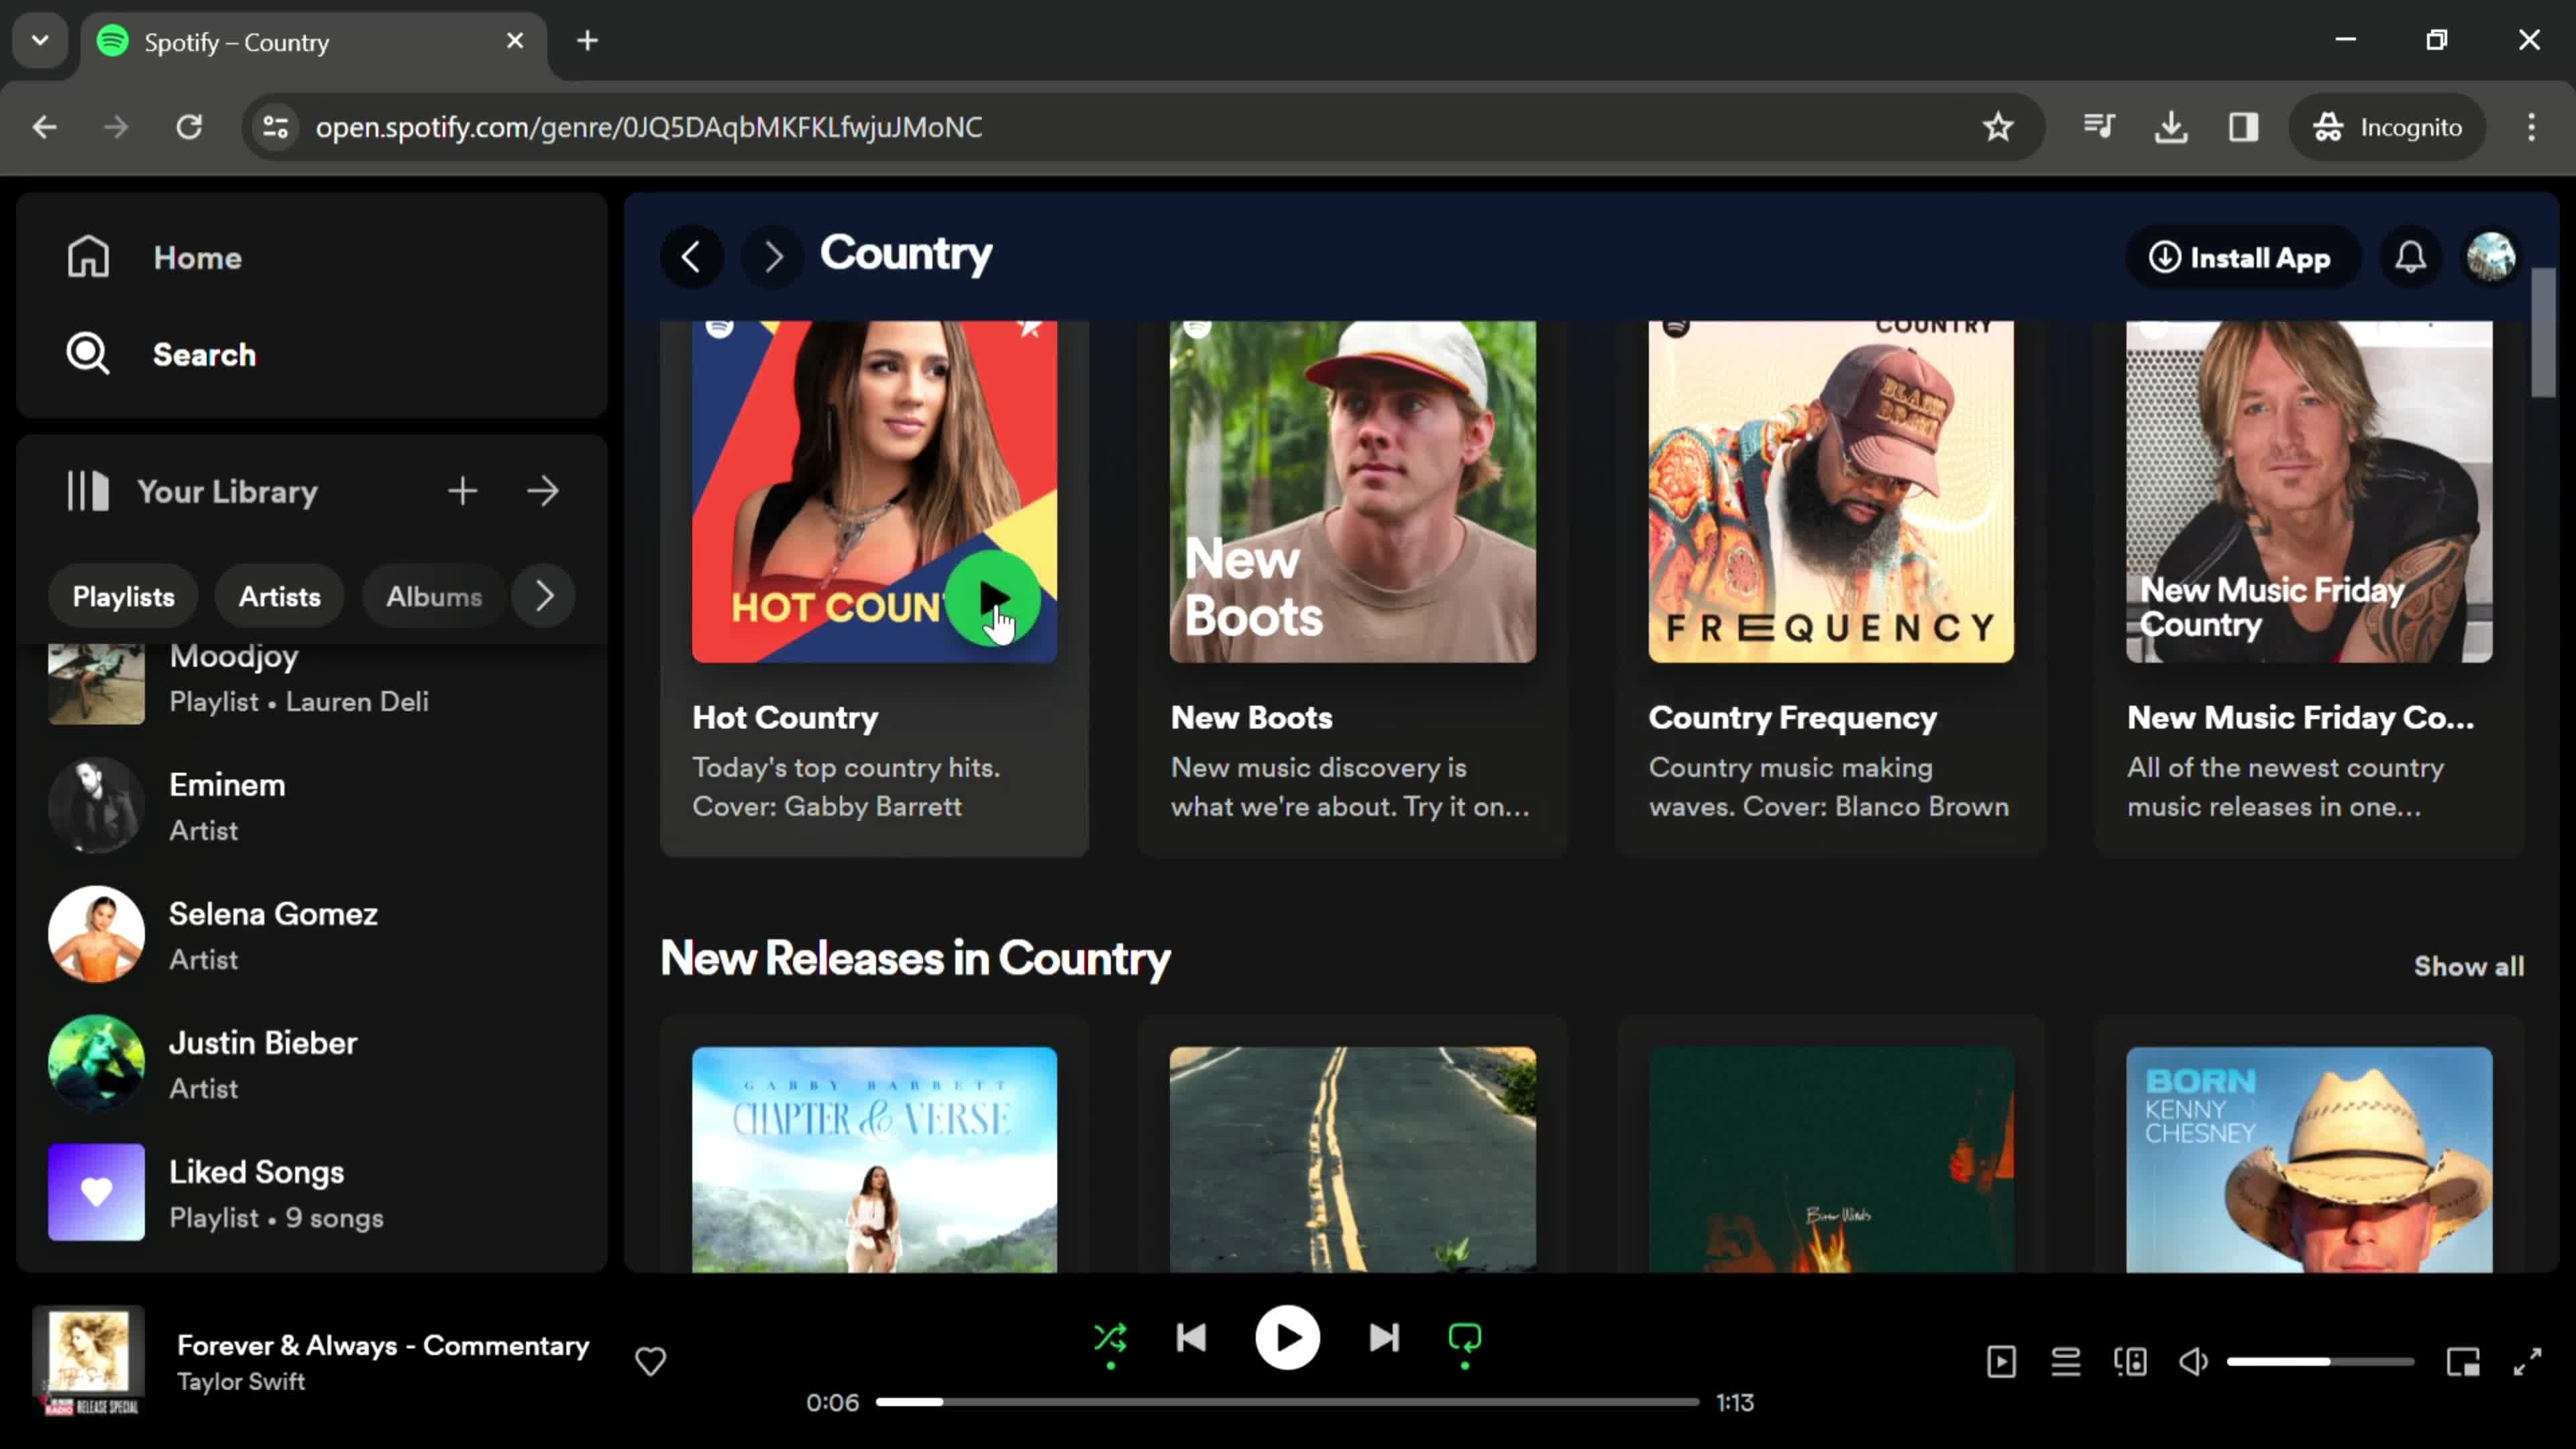Seek within the song progress bar
The image size is (2576, 1449).
pos(1287,1402)
